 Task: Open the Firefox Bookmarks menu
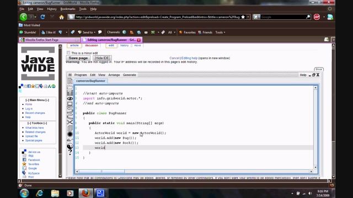pyautogui.click(x=68, y=9)
